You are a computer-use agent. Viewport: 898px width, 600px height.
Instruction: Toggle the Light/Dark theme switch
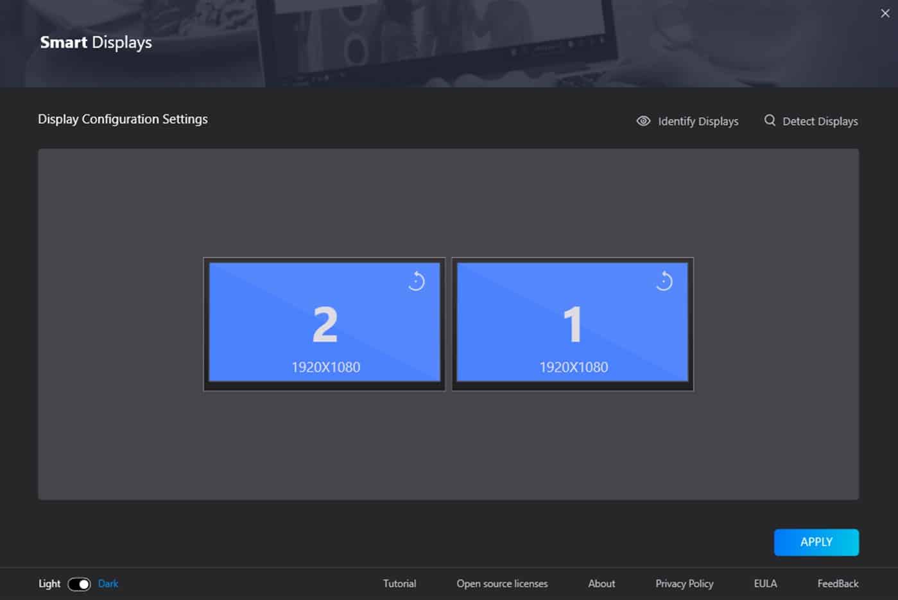click(79, 584)
